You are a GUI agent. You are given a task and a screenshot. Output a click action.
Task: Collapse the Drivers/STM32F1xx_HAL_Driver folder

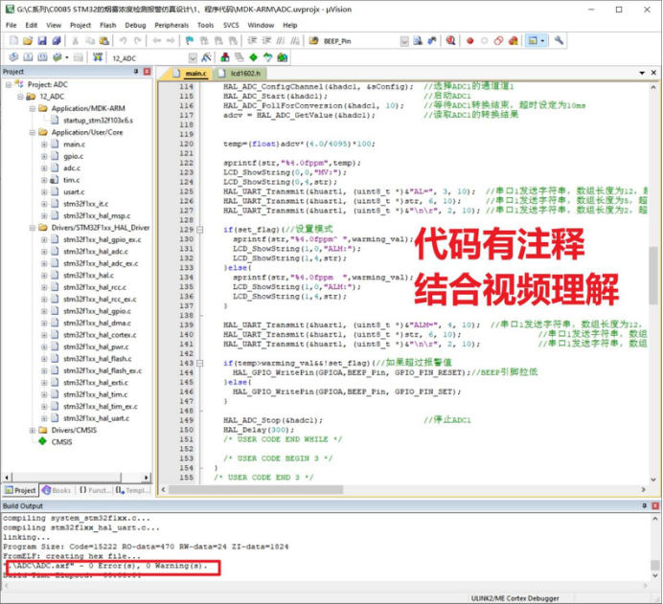click(33, 228)
